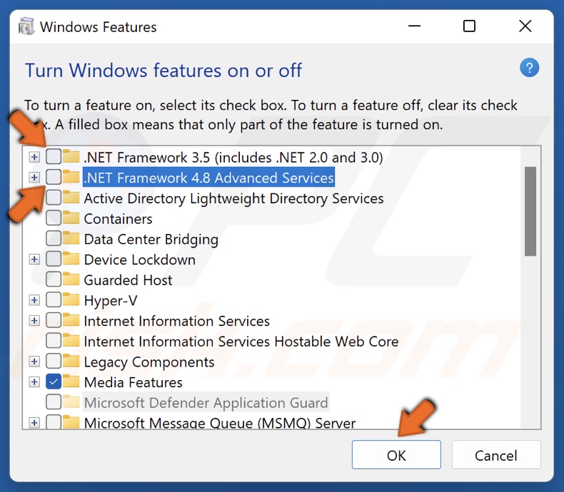
Task: Expand .NET Framework 4.8 Advanced Services node
Action: tap(34, 177)
